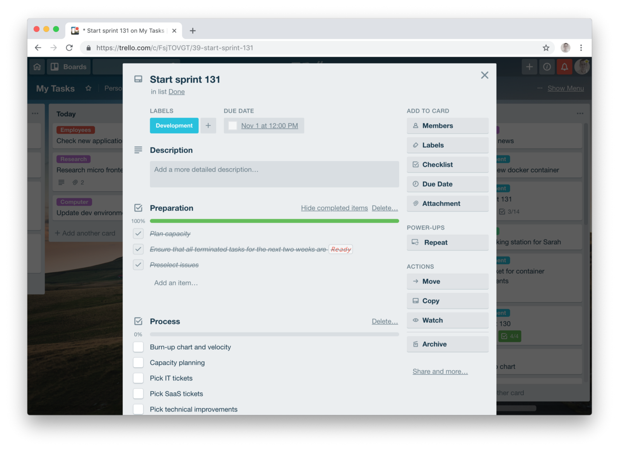Click the create plus icon in Trello header
The height and width of the screenshot is (451, 619).
point(529,67)
